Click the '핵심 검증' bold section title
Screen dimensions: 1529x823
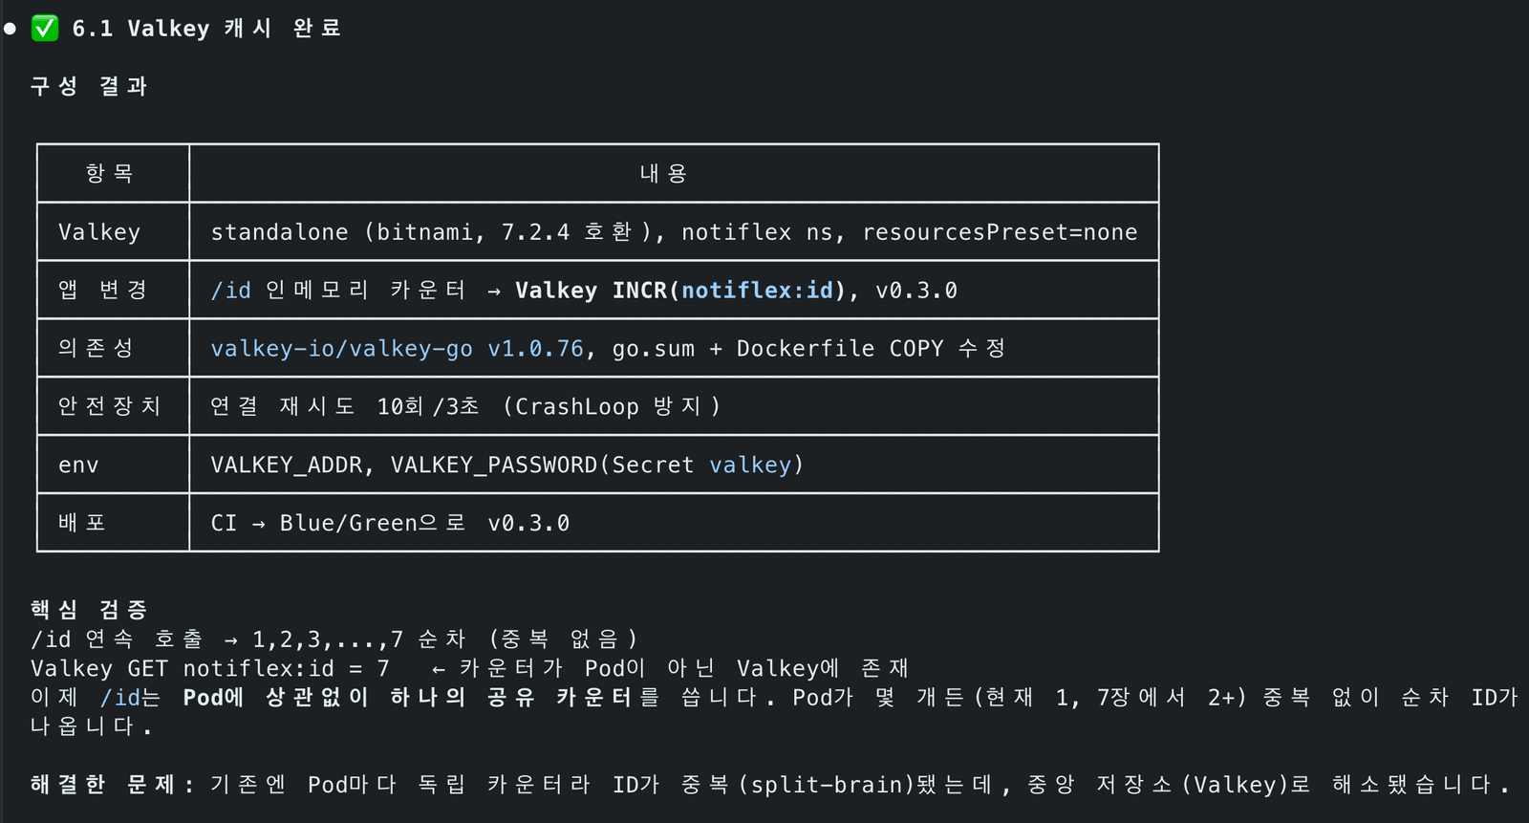pyautogui.click(x=89, y=610)
